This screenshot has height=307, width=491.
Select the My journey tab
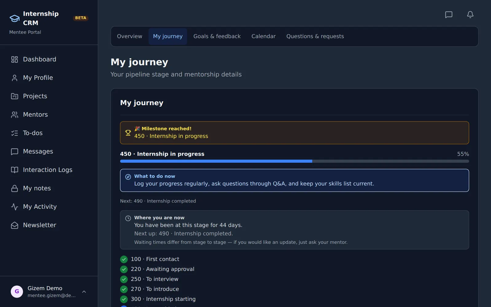pos(168,36)
